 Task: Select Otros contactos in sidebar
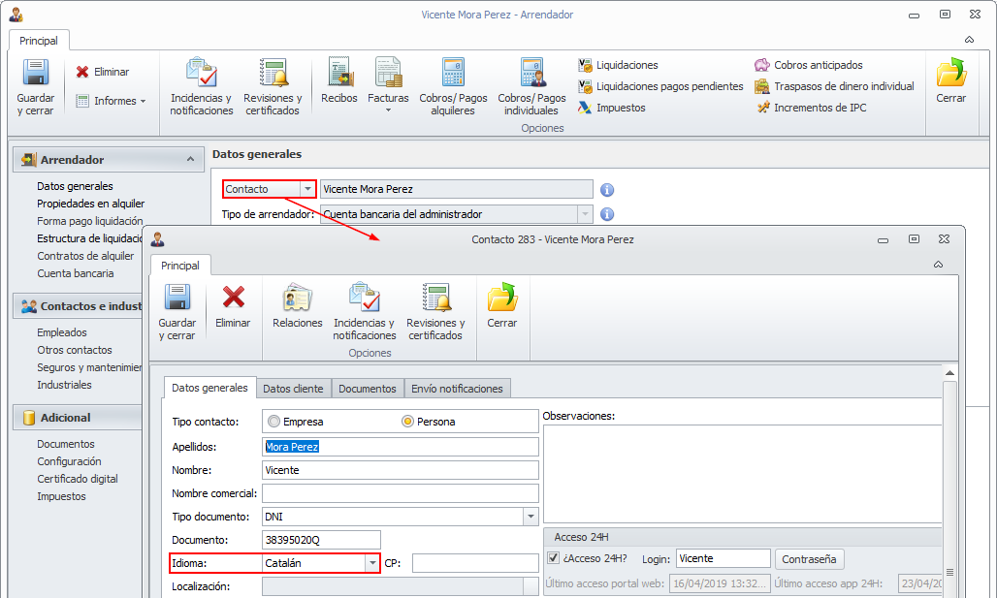coord(75,350)
